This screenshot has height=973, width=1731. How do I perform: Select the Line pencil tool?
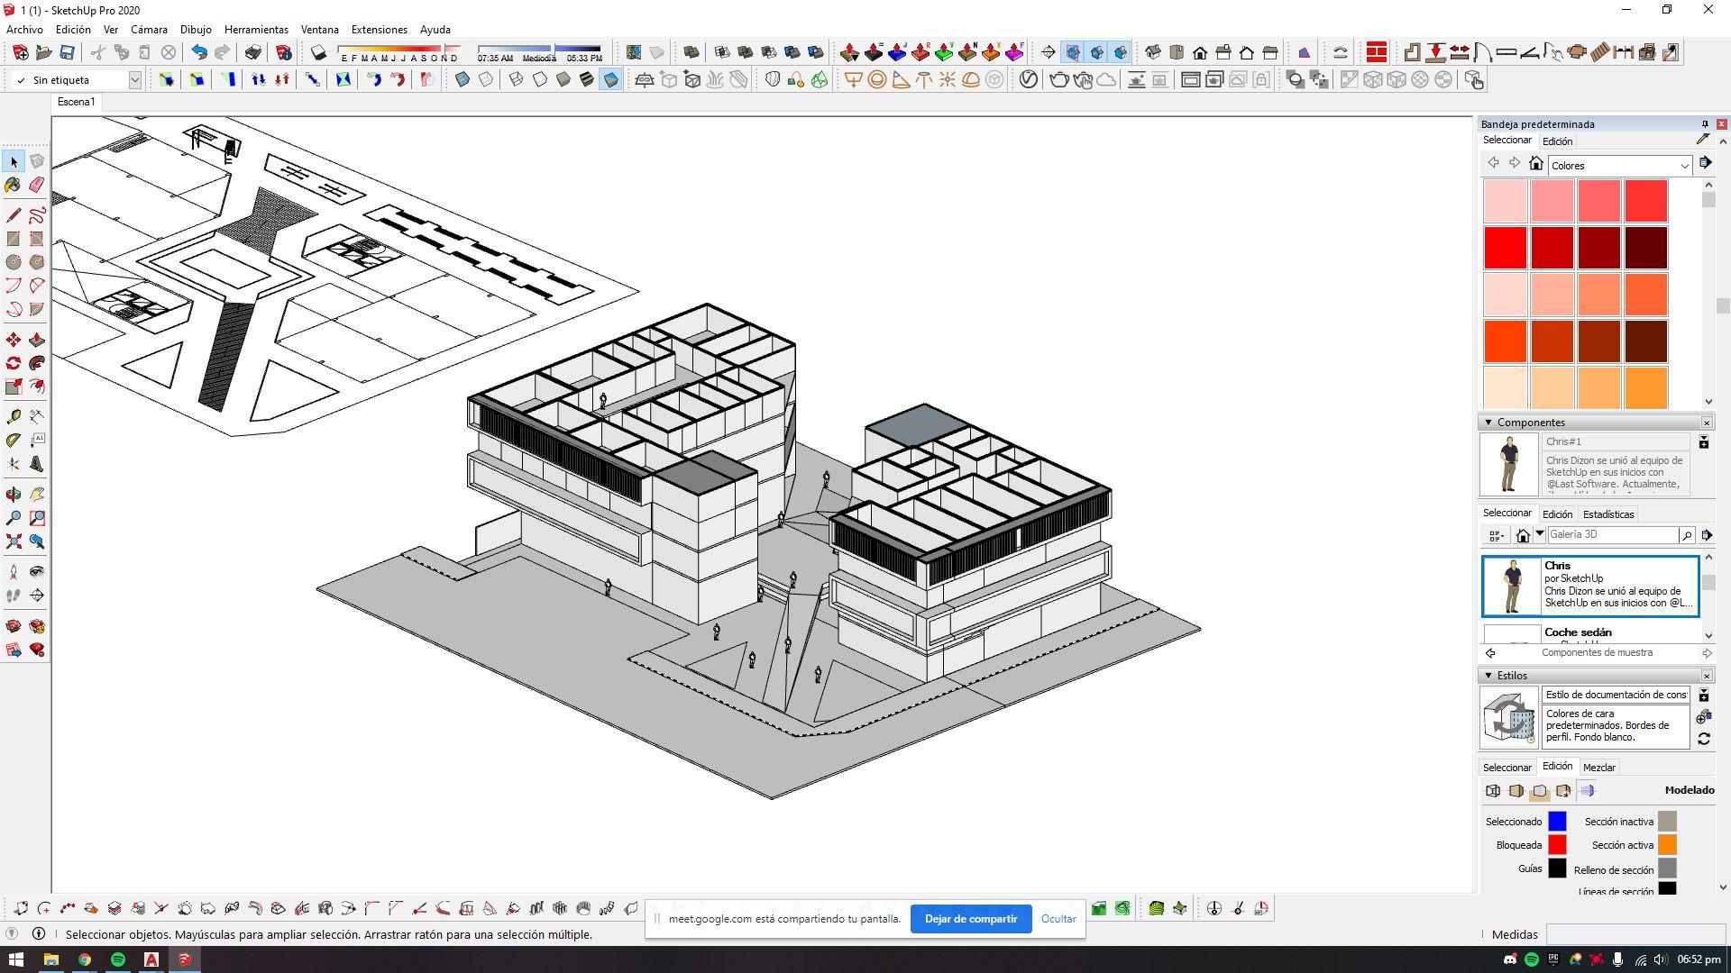(x=14, y=214)
